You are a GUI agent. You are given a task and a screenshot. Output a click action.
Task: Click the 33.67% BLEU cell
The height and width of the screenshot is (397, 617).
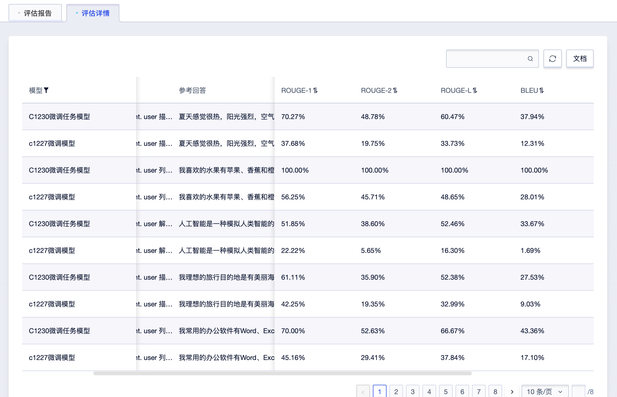[x=532, y=224]
